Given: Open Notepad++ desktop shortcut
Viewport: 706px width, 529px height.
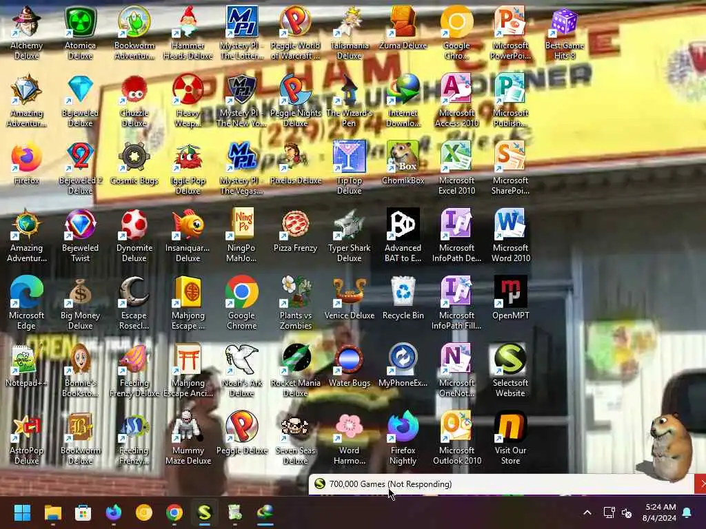Looking at the screenshot, I should pos(27,366).
